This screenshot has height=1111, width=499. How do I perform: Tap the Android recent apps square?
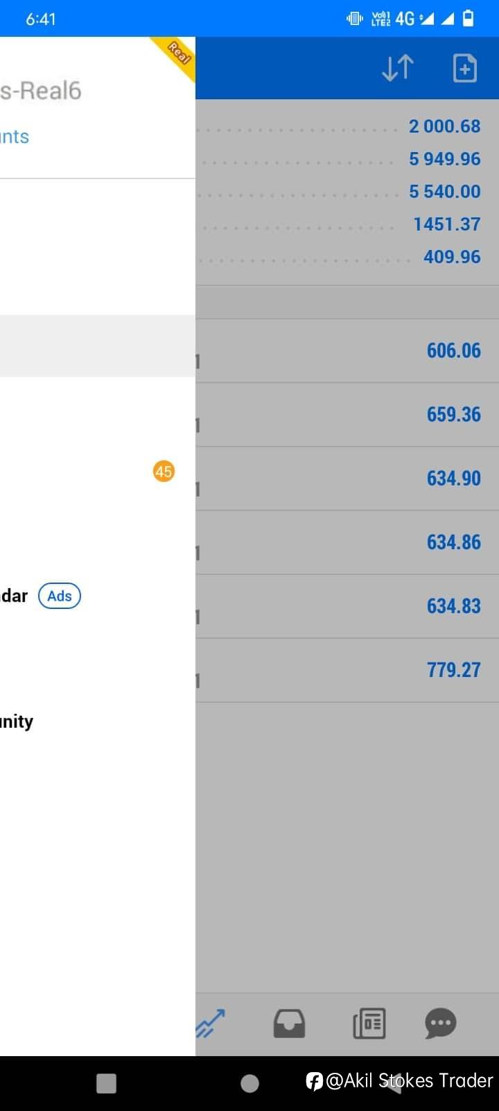106,1083
